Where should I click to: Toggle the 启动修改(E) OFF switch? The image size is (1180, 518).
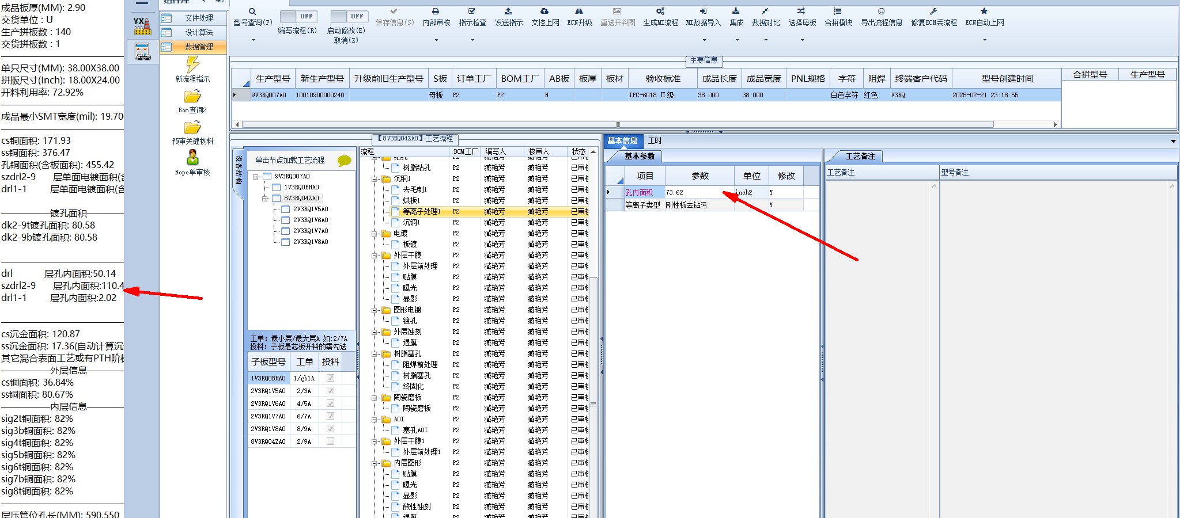(349, 17)
